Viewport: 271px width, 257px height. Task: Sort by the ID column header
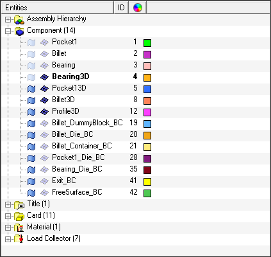tap(121, 8)
